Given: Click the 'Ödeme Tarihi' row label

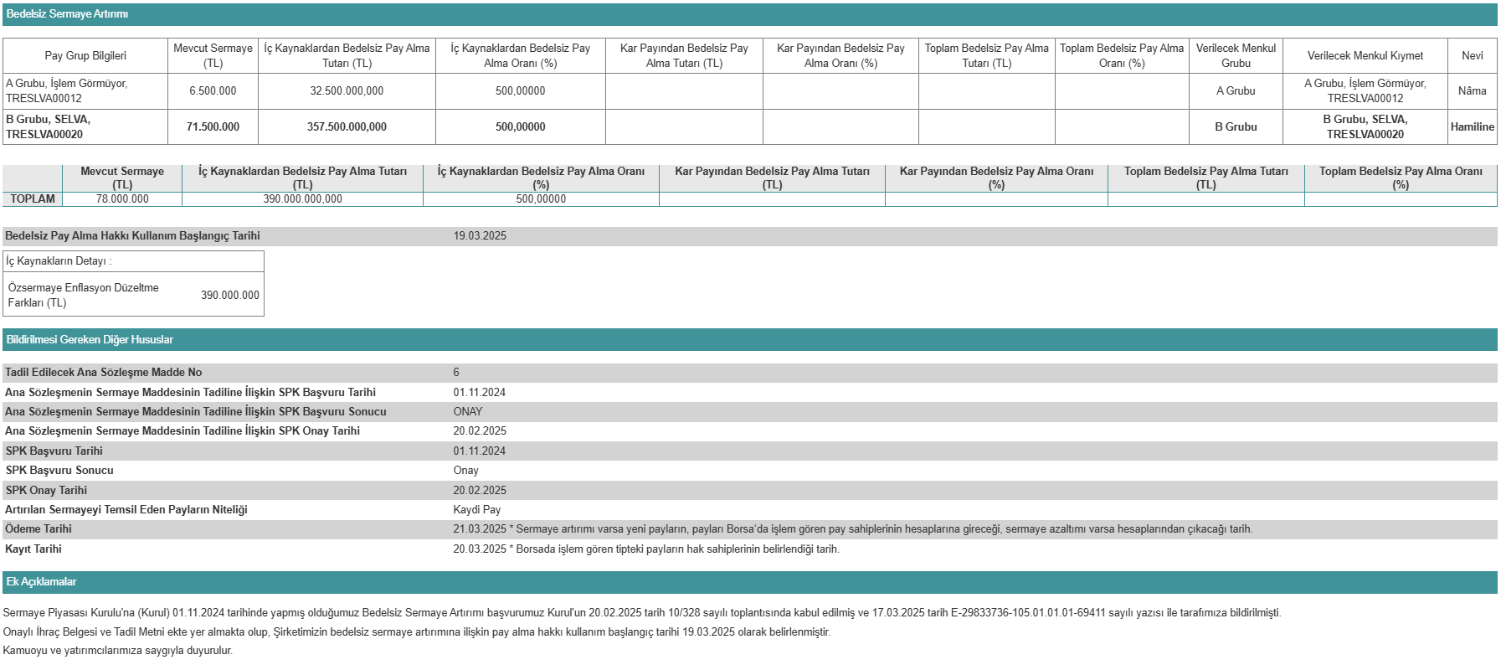Looking at the screenshot, I should pyautogui.click(x=38, y=528).
